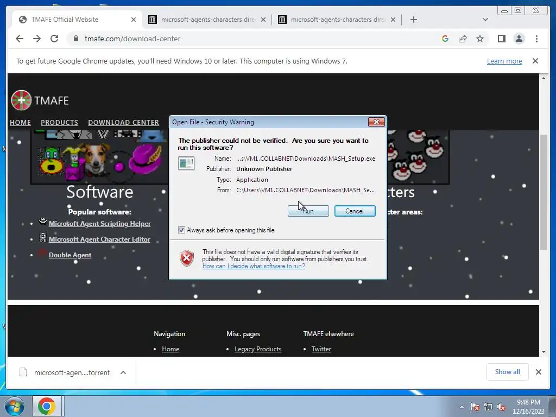Click the taskbar clock
The image size is (556, 417).
[x=528, y=407]
